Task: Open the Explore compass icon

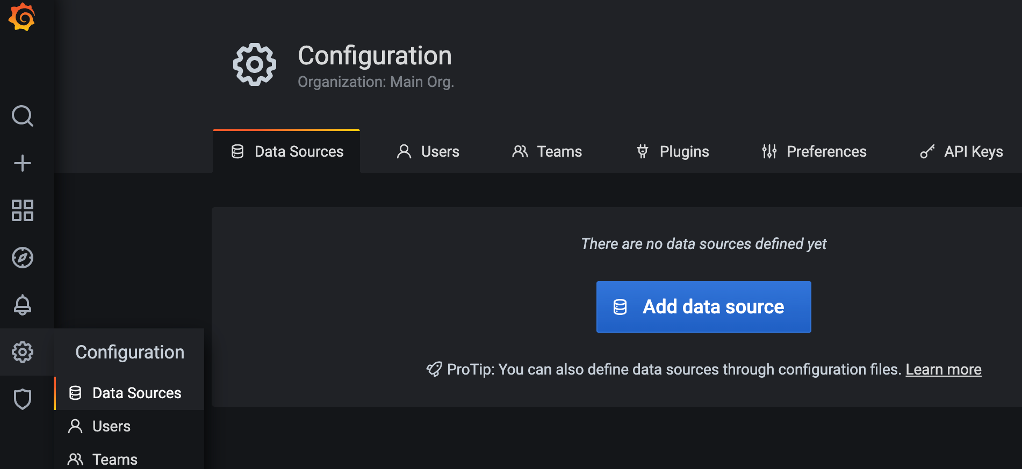Action: tap(23, 258)
